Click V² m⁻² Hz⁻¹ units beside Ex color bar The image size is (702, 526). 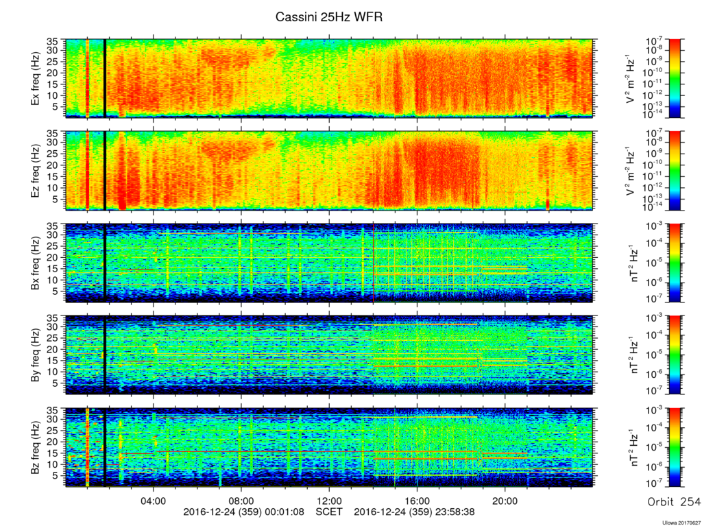click(x=631, y=79)
